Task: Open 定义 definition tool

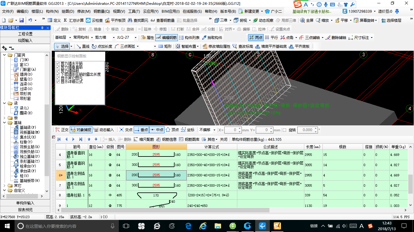Action: pyautogui.click(x=54, y=20)
